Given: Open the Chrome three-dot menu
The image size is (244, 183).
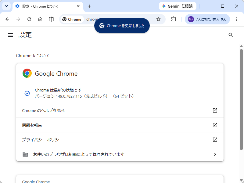Looking at the screenshot, I should [237, 19].
